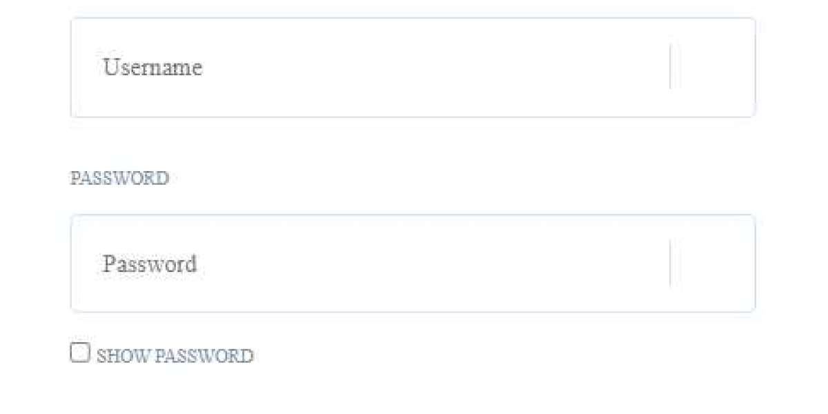The image size is (828, 414).
Task: Click the word PASSWORD beside the checkbox
Action: (x=204, y=356)
